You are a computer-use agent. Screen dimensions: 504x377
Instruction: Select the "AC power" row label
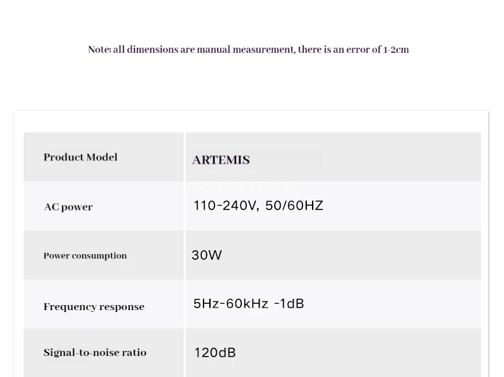68,207
